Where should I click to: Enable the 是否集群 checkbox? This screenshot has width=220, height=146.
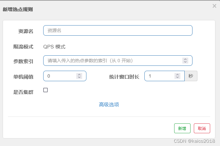46,90
